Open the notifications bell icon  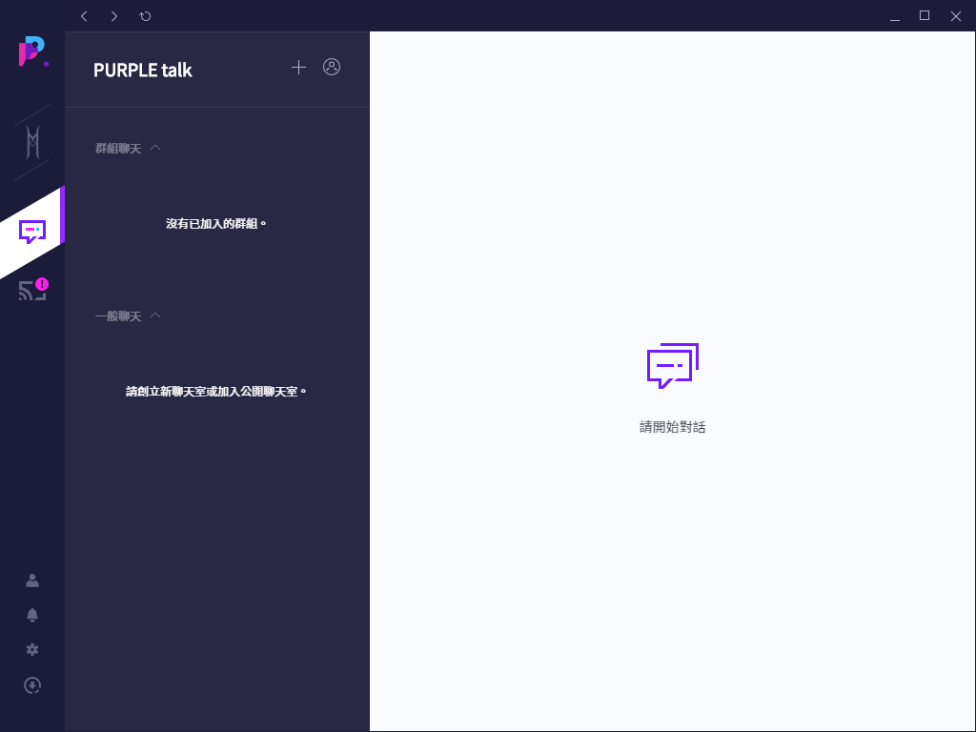pos(31,615)
